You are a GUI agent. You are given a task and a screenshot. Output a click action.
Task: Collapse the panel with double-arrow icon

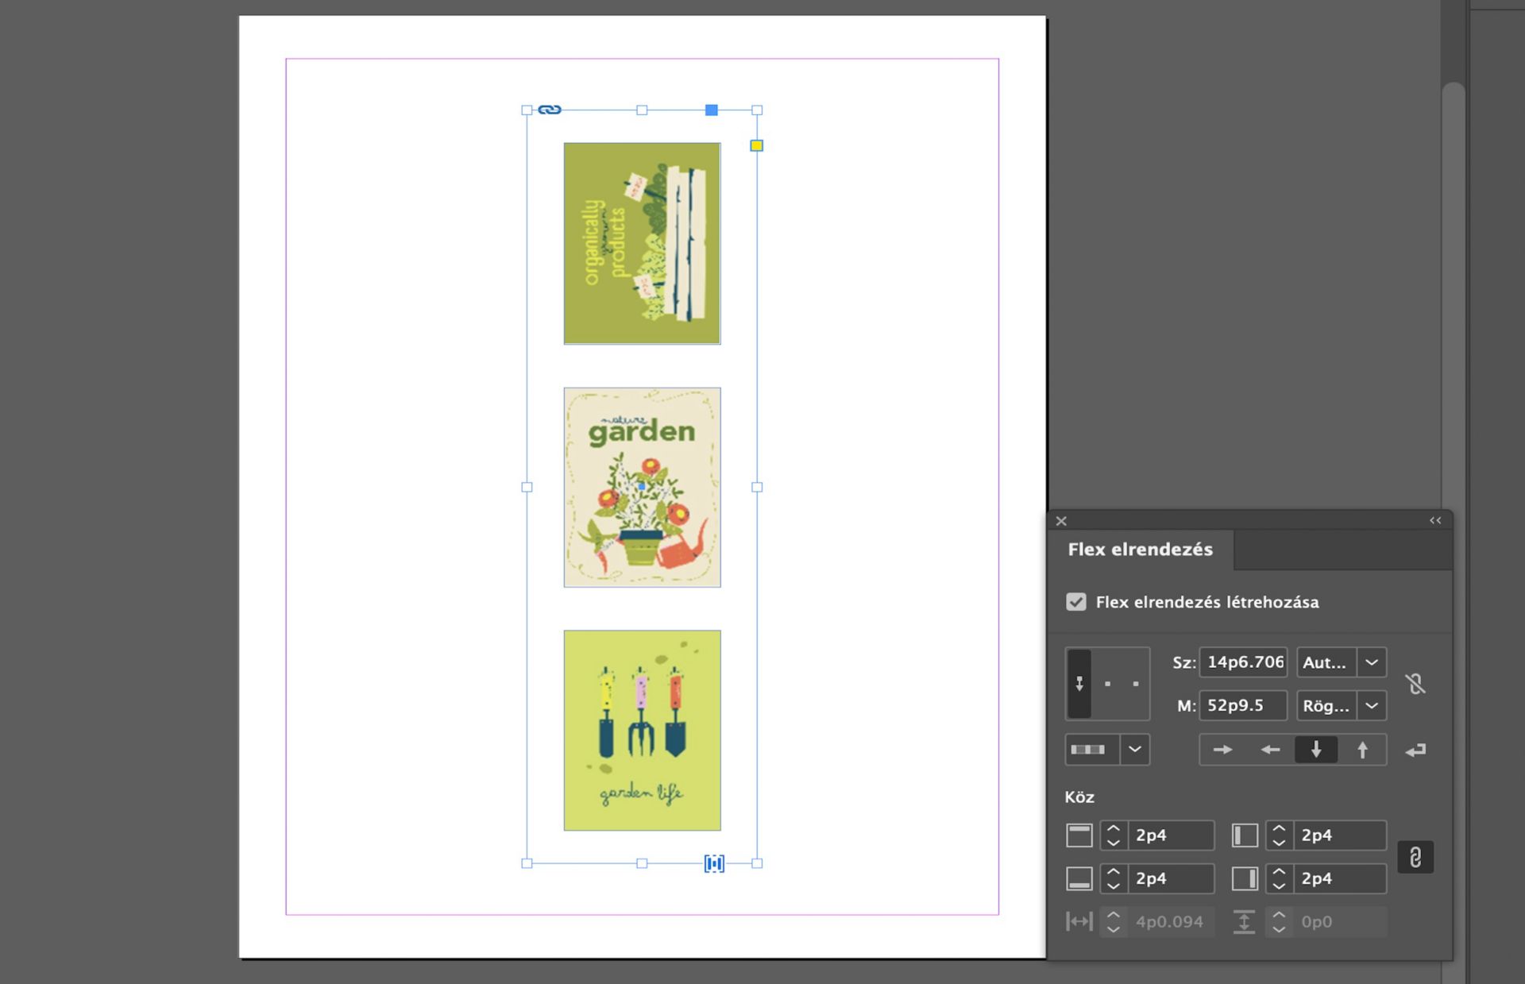click(x=1435, y=521)
